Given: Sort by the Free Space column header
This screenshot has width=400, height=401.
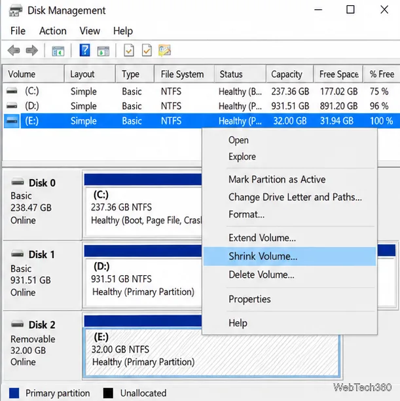Looking at the screenshot, I should coord(338,74).
